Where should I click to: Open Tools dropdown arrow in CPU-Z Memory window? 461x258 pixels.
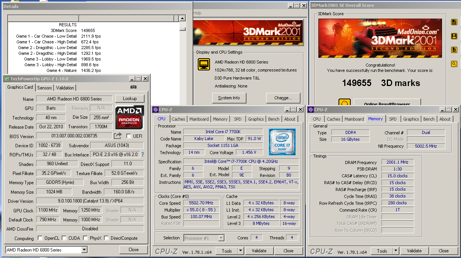coord(396,251)
